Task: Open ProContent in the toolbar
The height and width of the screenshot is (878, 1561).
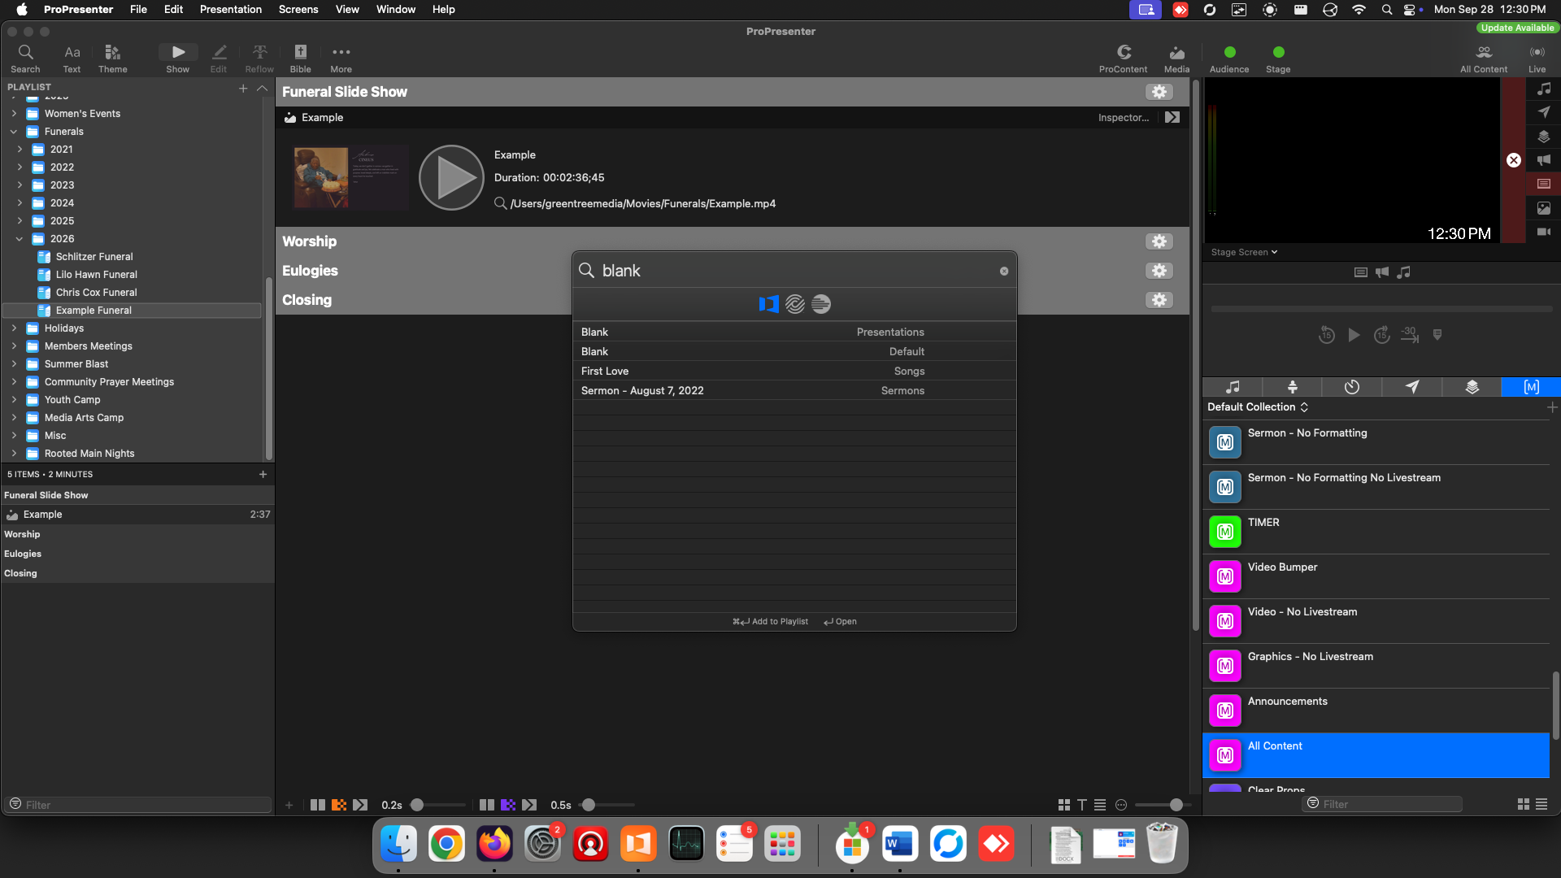Action: (1123, 59)
